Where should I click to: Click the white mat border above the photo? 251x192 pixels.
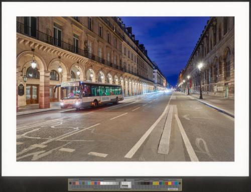[125, 10]
